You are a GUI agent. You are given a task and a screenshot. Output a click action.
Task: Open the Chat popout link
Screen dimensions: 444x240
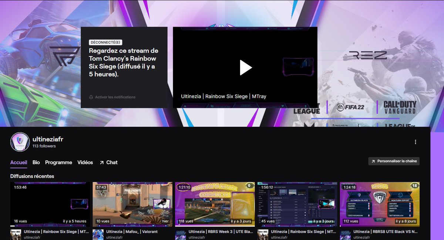[x=108, y=162]
